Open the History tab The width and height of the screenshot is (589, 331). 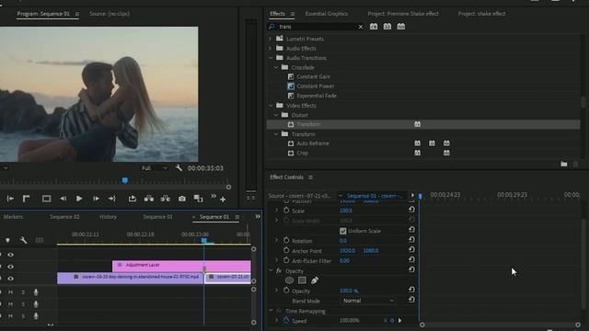pos(108,217)
